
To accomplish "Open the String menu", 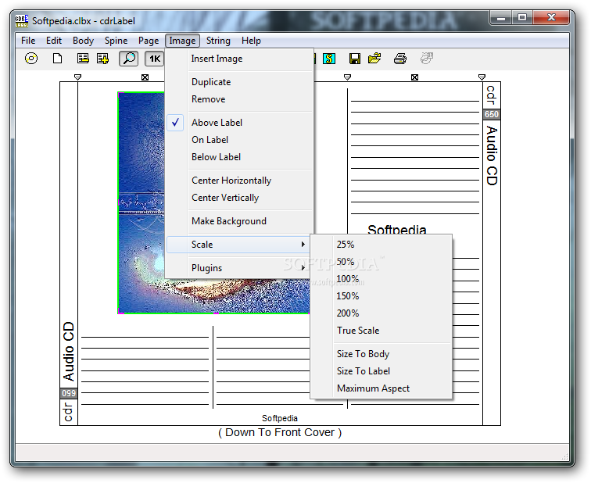I will 218,41.
